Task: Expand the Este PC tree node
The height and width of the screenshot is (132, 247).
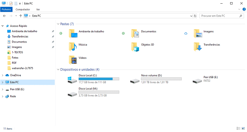Action: [x=3, y=82]
